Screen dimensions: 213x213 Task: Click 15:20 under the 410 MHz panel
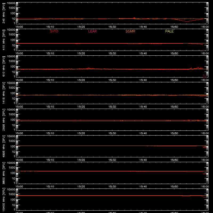pyautogui.click(x=81, y=54)
